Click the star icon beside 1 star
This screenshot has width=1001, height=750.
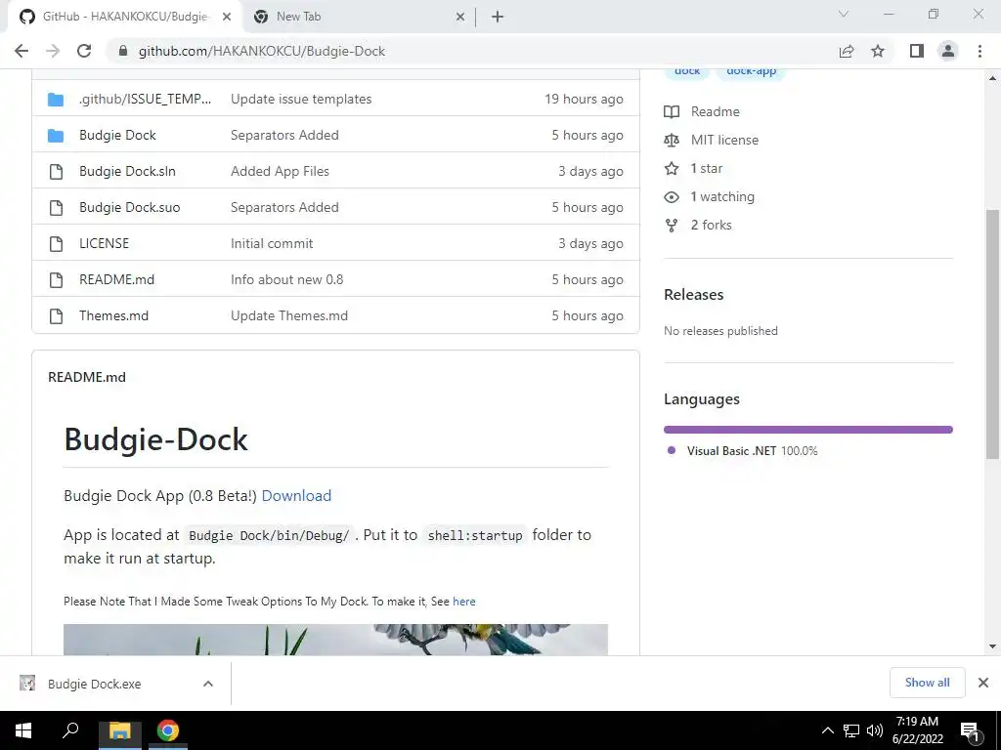pyautogui.click(x=672, y=168)
